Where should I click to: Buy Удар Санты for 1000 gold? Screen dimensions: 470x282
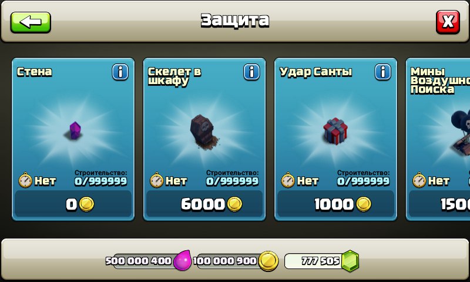tap(335, 204)
